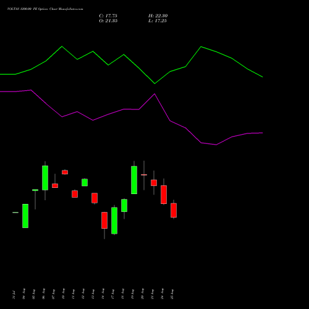Select the 21 Aug date label

click(152, 294)
